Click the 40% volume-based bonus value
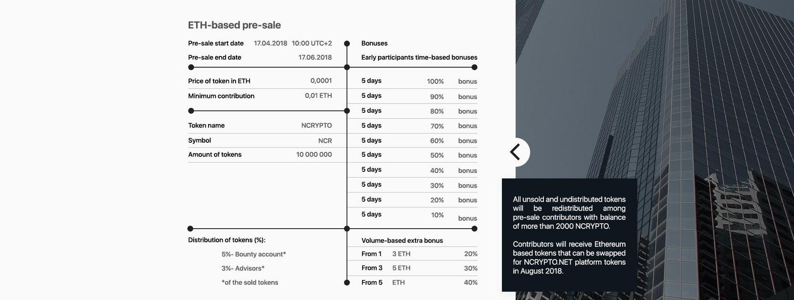The image size is (794, 300). (470, 282)
